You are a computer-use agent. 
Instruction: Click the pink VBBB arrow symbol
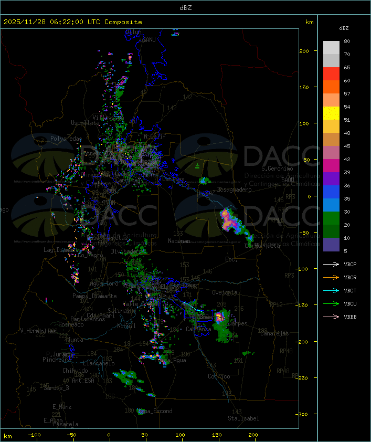331,317
